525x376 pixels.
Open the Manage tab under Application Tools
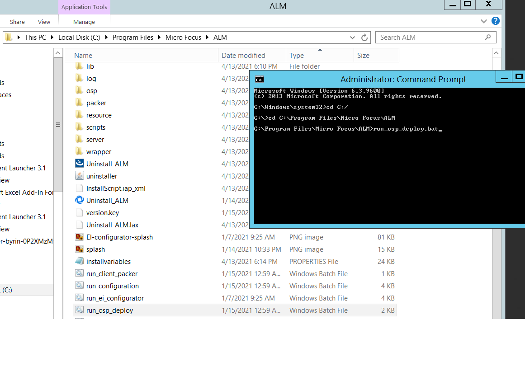coord(84,21)
